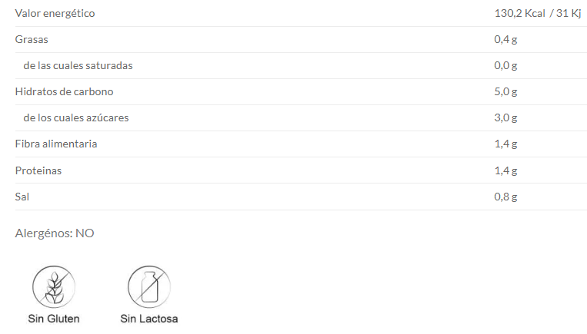Click the "Alergénos: NO" text
This screenshot has width=587, height=334.
click(x=55, y=233)
